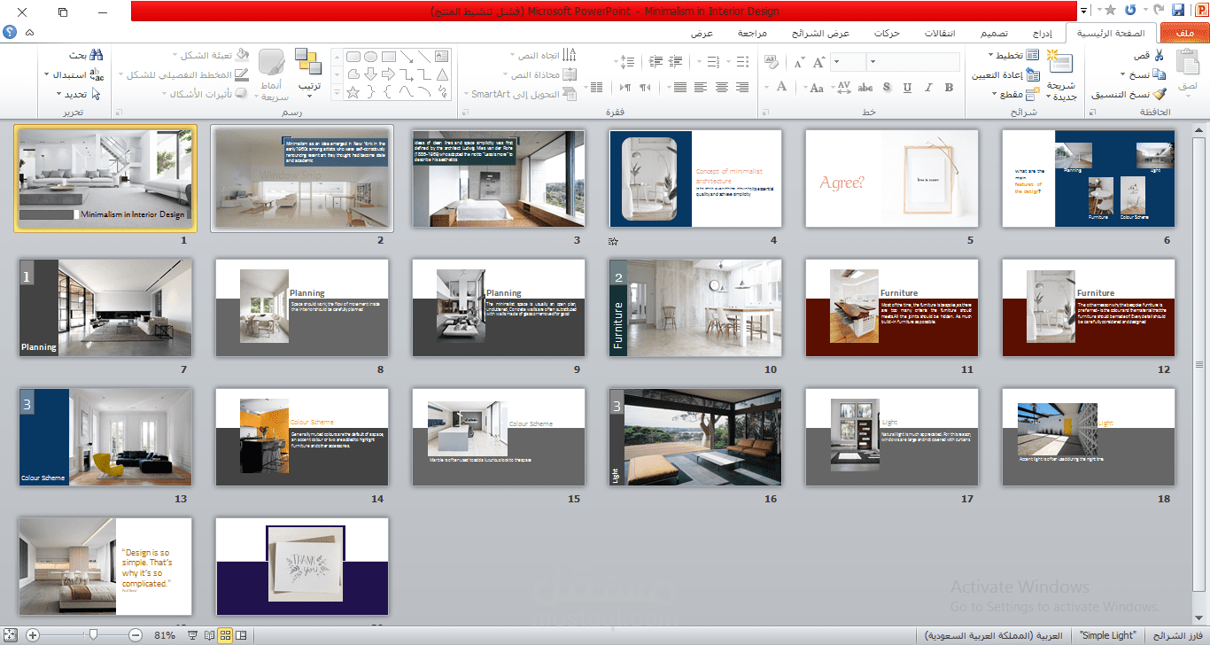The width and height of the screenshot is (1210, 645).
Task: Click the Cut (قص) scissors icon
Action: pos(1159,56)
